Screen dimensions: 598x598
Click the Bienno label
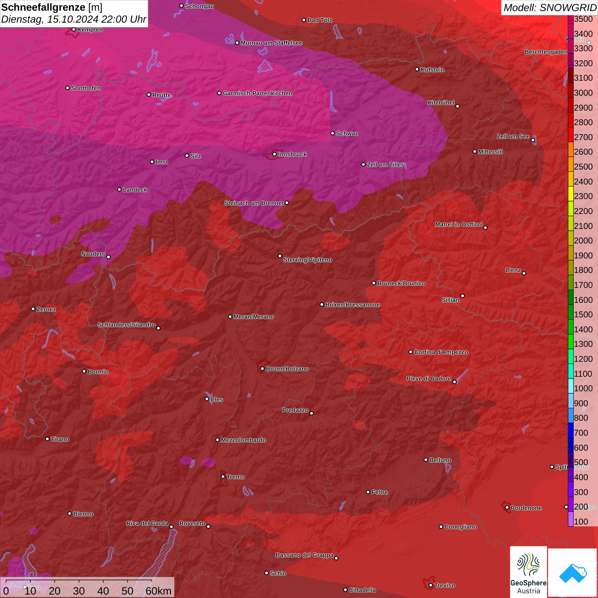83,514
